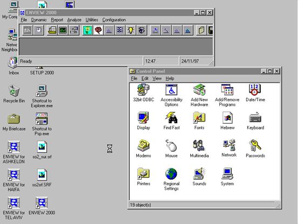Image resolution: width=298 pixels, height=224 pixels.
Task: Click the Ready status text in ENVIEW
Action: tap(26, 61)
